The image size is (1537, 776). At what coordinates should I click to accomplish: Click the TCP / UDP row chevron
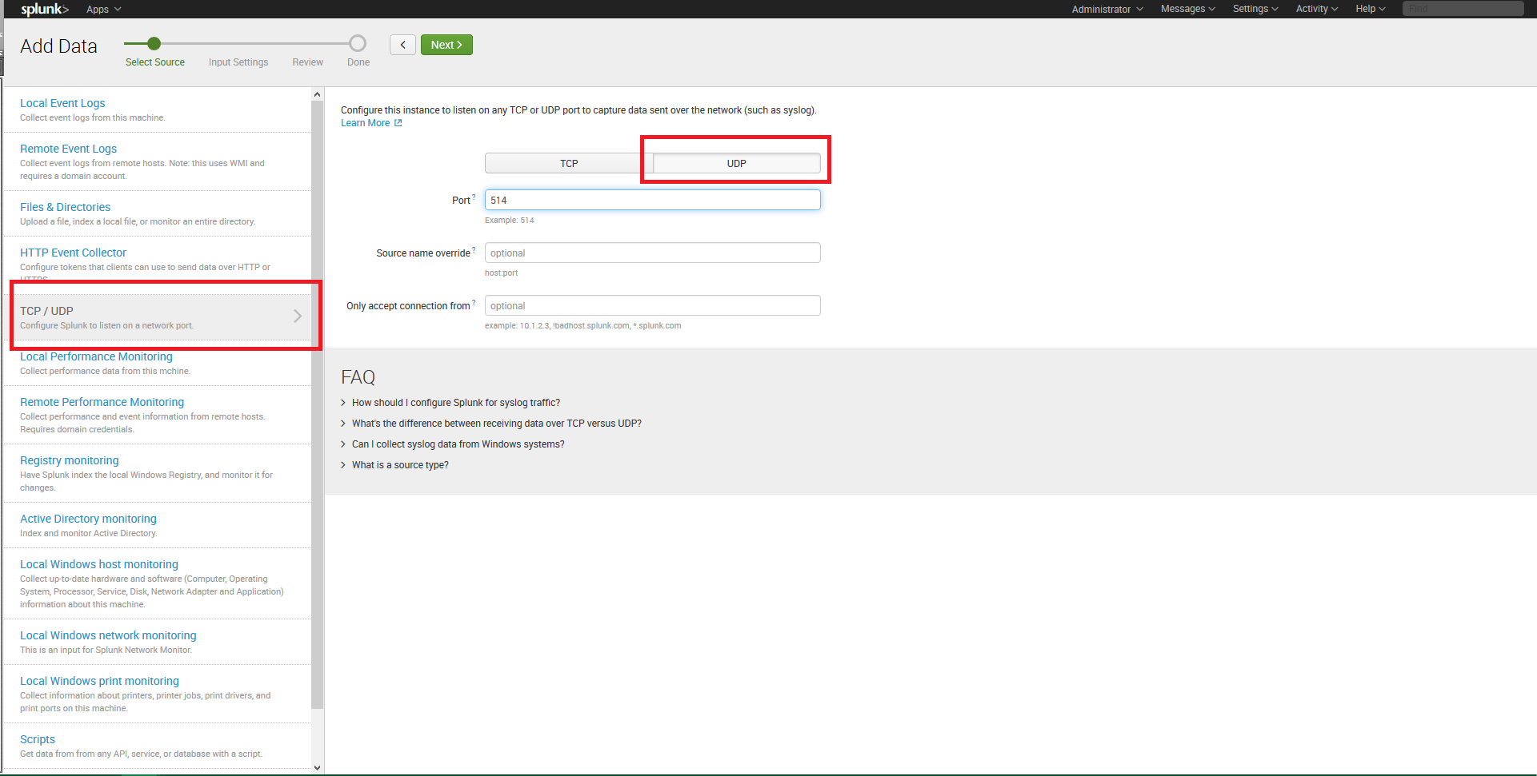pyautogui.click(x=298, y=316)
